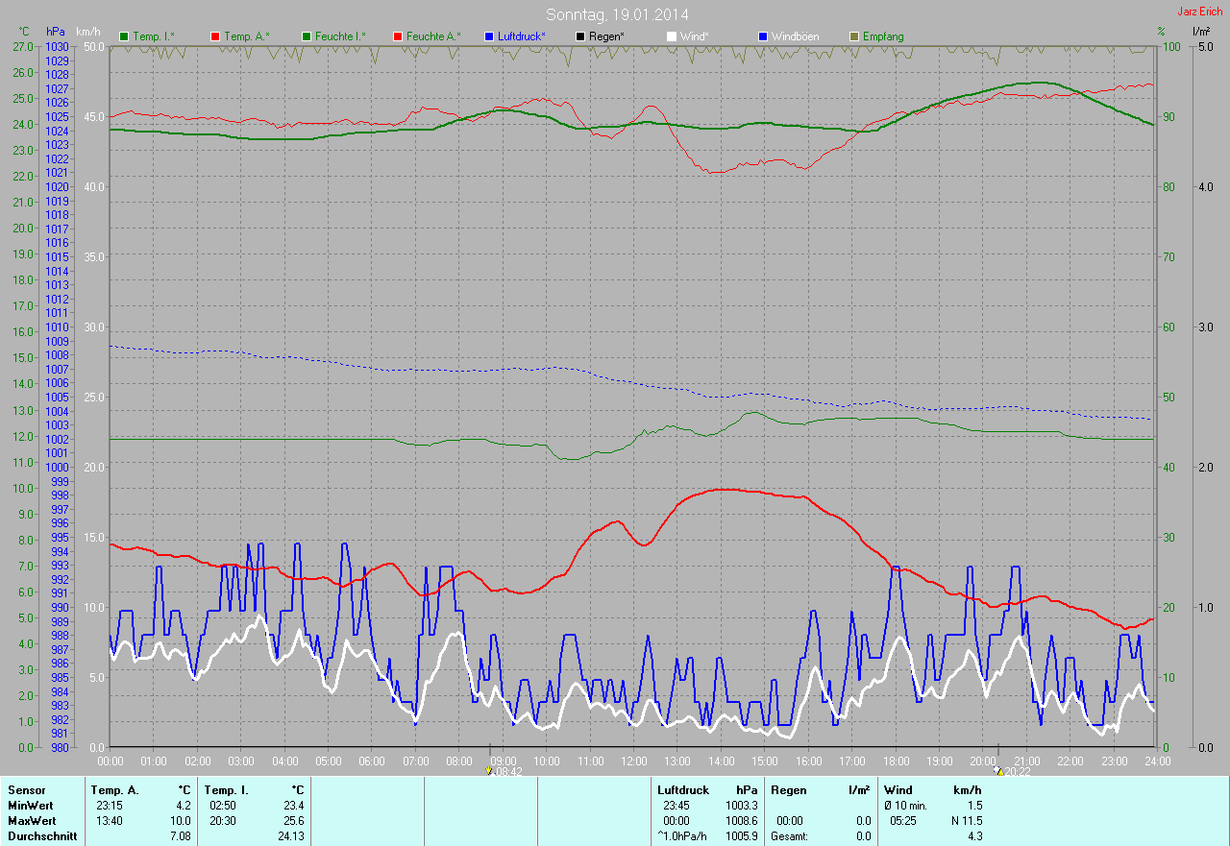1230x846 pixels.
Task: Click the 00:00 time axis label
Action: click(111, 761)
